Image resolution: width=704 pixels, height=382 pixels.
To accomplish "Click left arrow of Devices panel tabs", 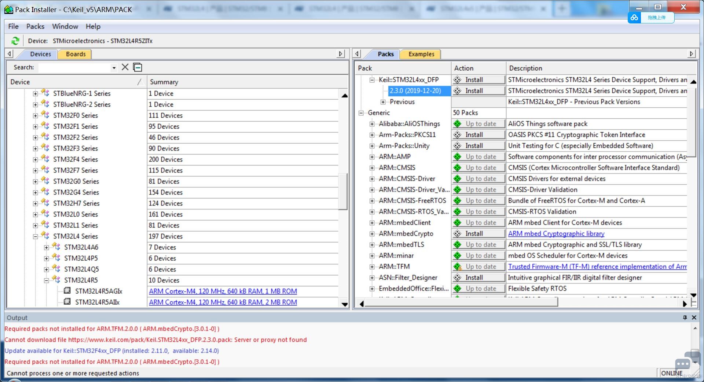I will click(x=10, y=54).
